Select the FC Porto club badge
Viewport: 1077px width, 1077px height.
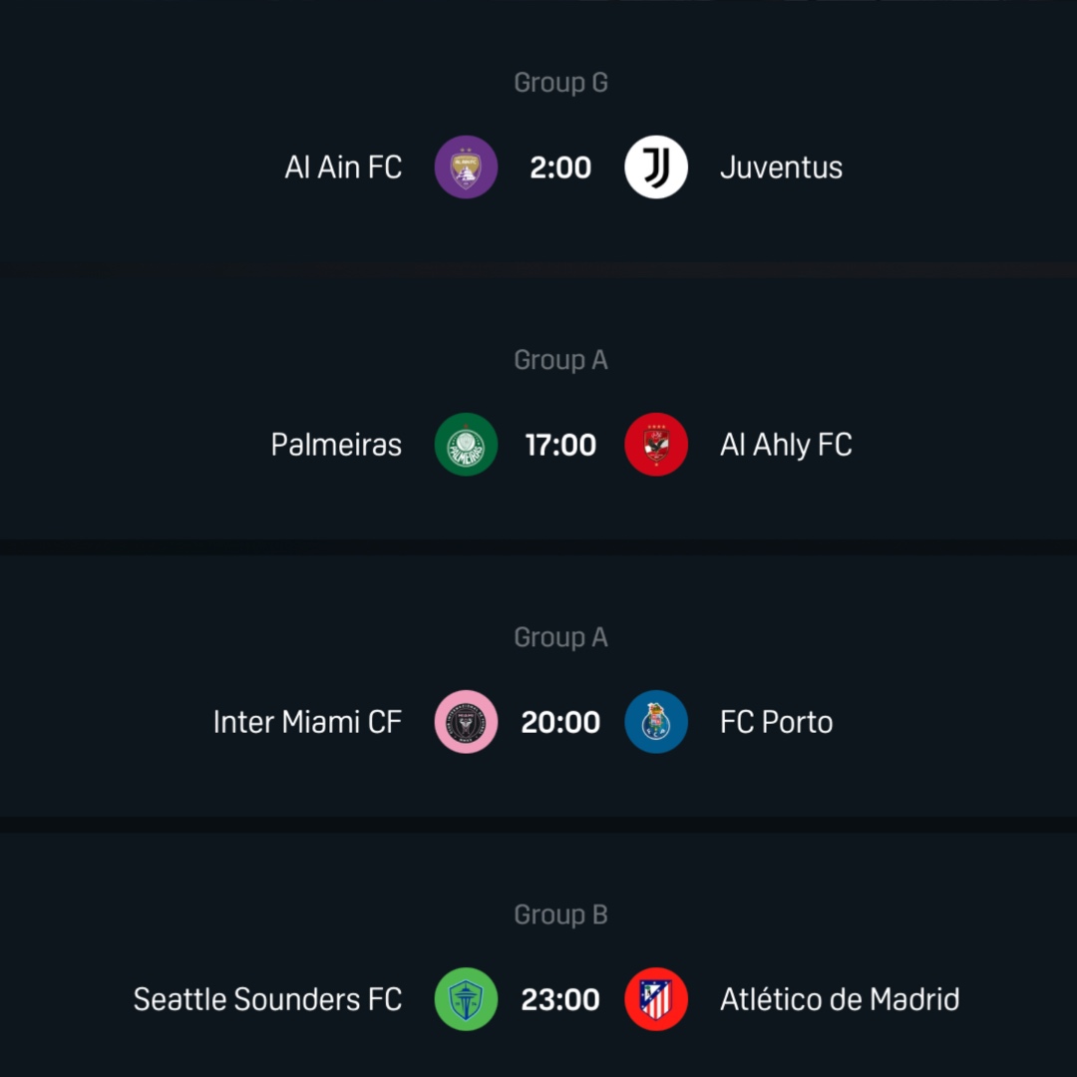click(656, 721)
